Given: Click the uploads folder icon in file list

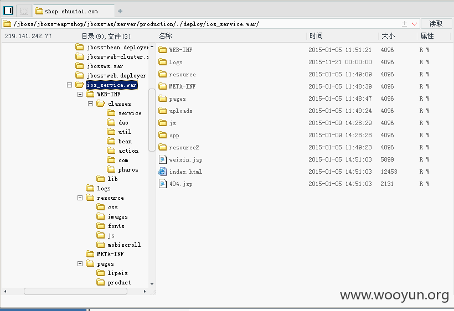Looking at the screenshot, I should click(x=163, y=111).
